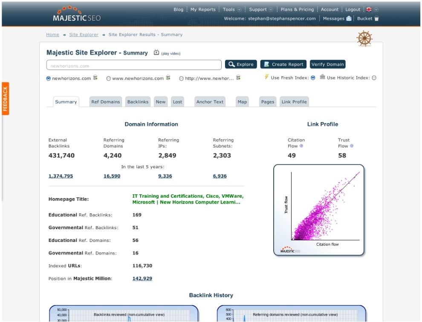The height and width of the screenshot is (322, 422).
Task: Open the 1,374,795 backlinks link
Action: point(61,176)
